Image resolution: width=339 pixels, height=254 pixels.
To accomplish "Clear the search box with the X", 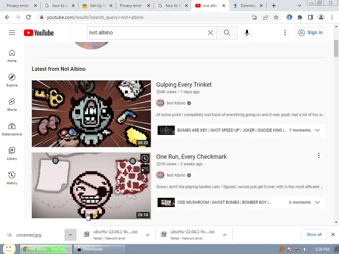I will point(210,33).
